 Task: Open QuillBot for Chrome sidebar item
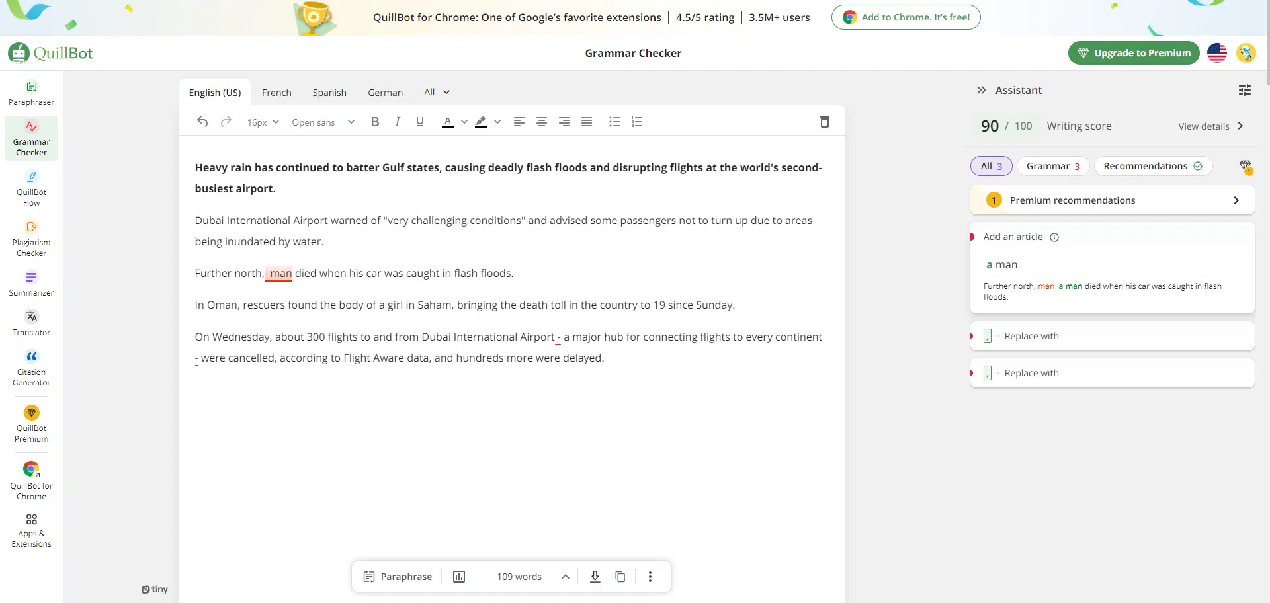(x=31, y=481)
